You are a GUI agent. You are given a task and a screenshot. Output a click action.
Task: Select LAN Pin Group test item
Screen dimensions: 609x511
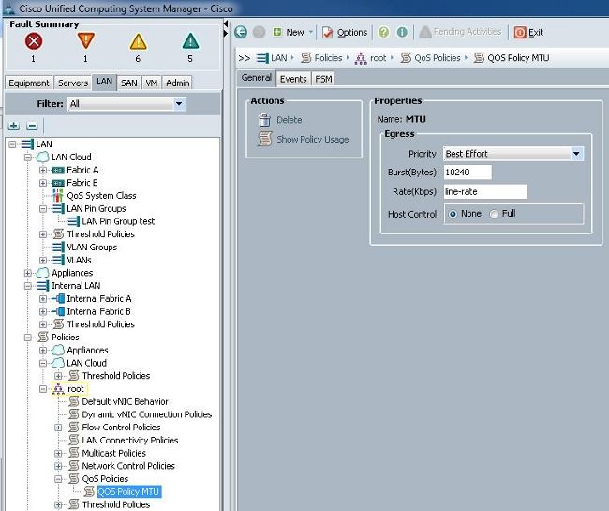click(x=118, y=221)
